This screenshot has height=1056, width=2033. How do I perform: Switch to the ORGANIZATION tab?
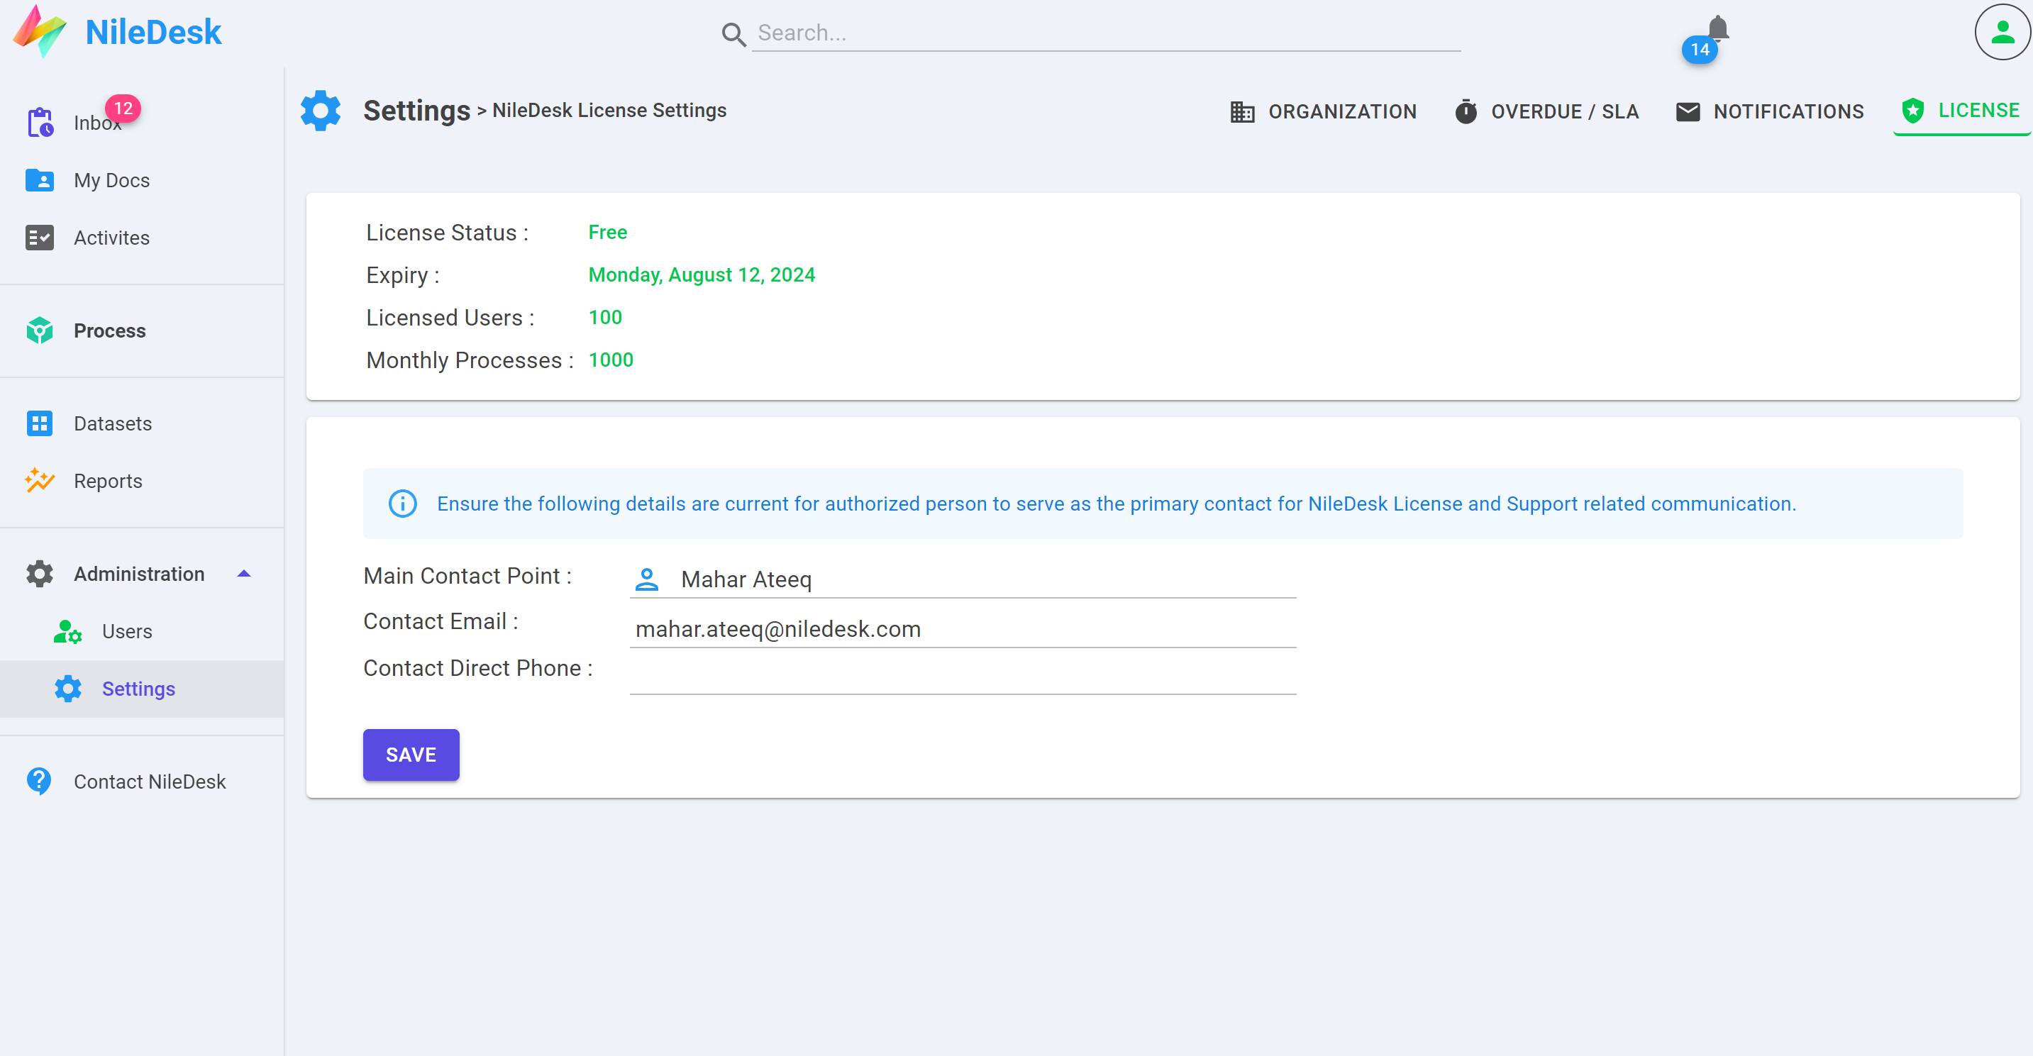[1324, 112]
